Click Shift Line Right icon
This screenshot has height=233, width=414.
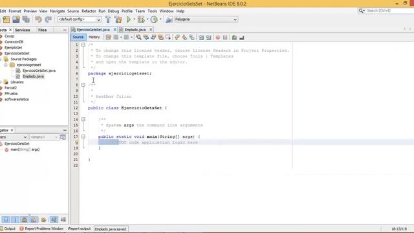click(208, 38)
